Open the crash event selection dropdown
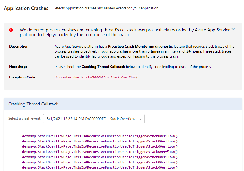 [94, 119]
